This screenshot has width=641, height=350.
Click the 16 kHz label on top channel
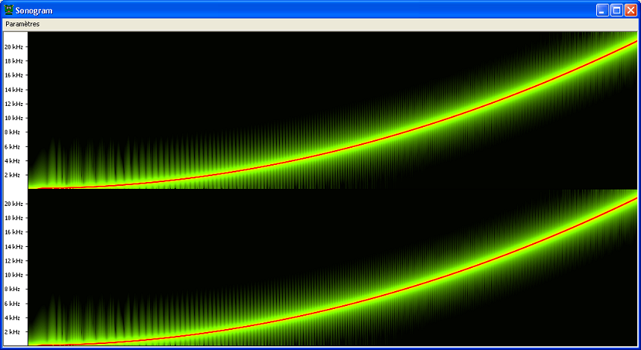click(13, 75)
